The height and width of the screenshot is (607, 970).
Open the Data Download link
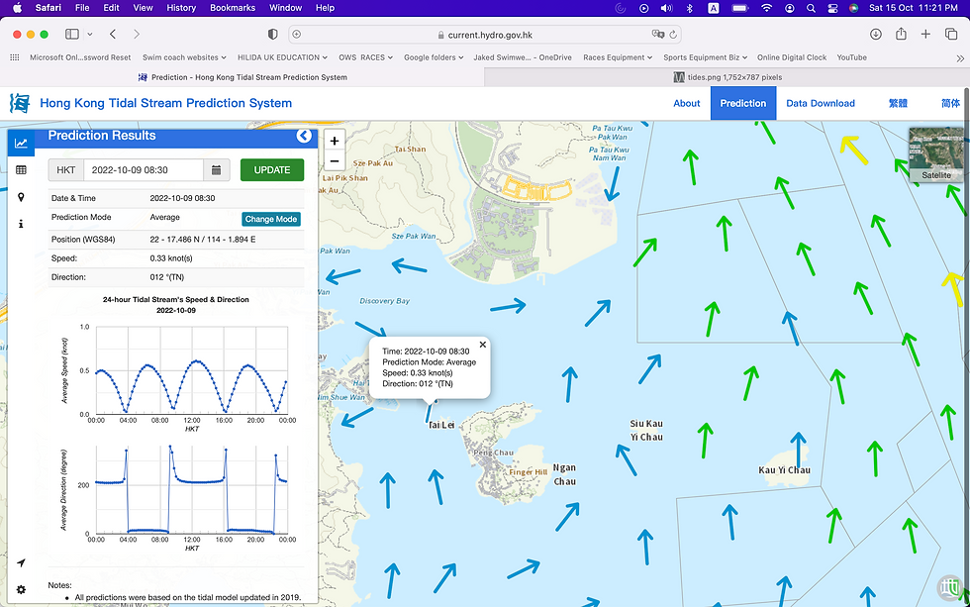tap(821, 103)
